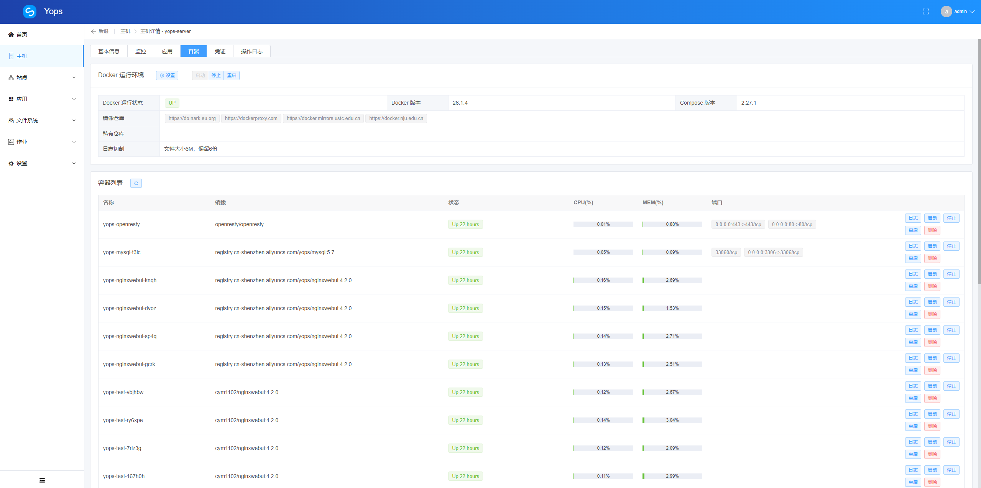Click the 站点 sitemap icon
Viewport: 981px width, 488px height.
[11, 77]
